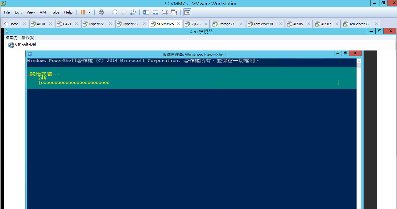Open the 檔案(F) menu in Xen viewer
Viewport: 397px width, 209px height.
(12, 38)
